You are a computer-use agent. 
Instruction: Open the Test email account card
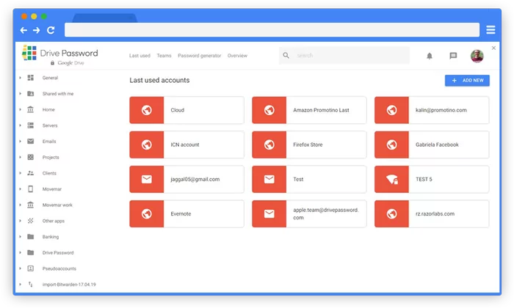[x=309, y=179]
